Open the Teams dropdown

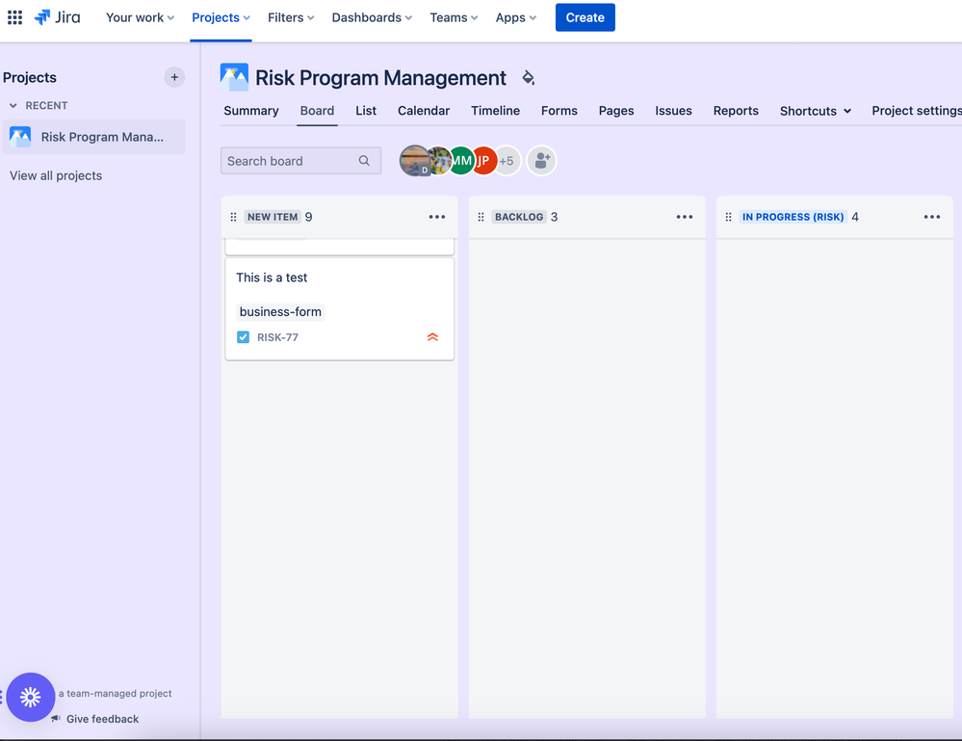click(x=454, y=17)
